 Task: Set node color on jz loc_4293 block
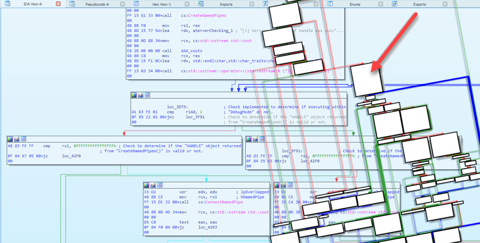point(146,185)
